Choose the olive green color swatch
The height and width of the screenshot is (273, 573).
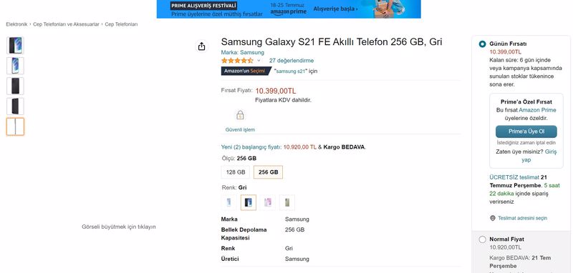[287, 203]
